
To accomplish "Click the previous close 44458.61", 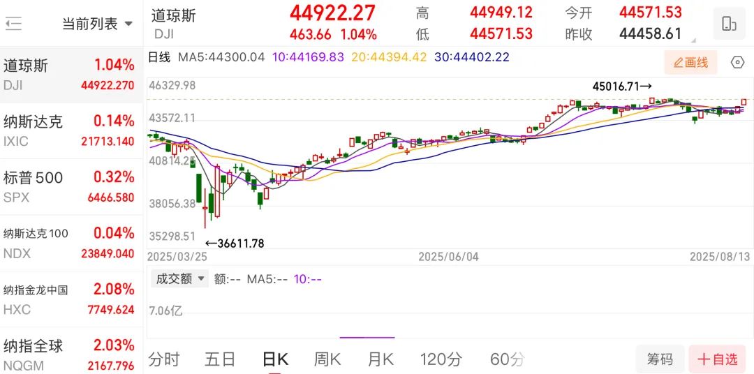I will [x=651, y=33].
